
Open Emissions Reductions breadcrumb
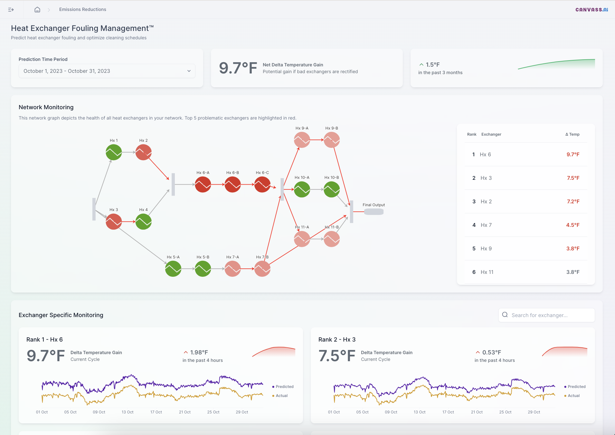coord(83,10)
